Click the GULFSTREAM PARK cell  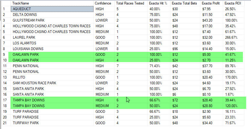(x=52, y=20)
